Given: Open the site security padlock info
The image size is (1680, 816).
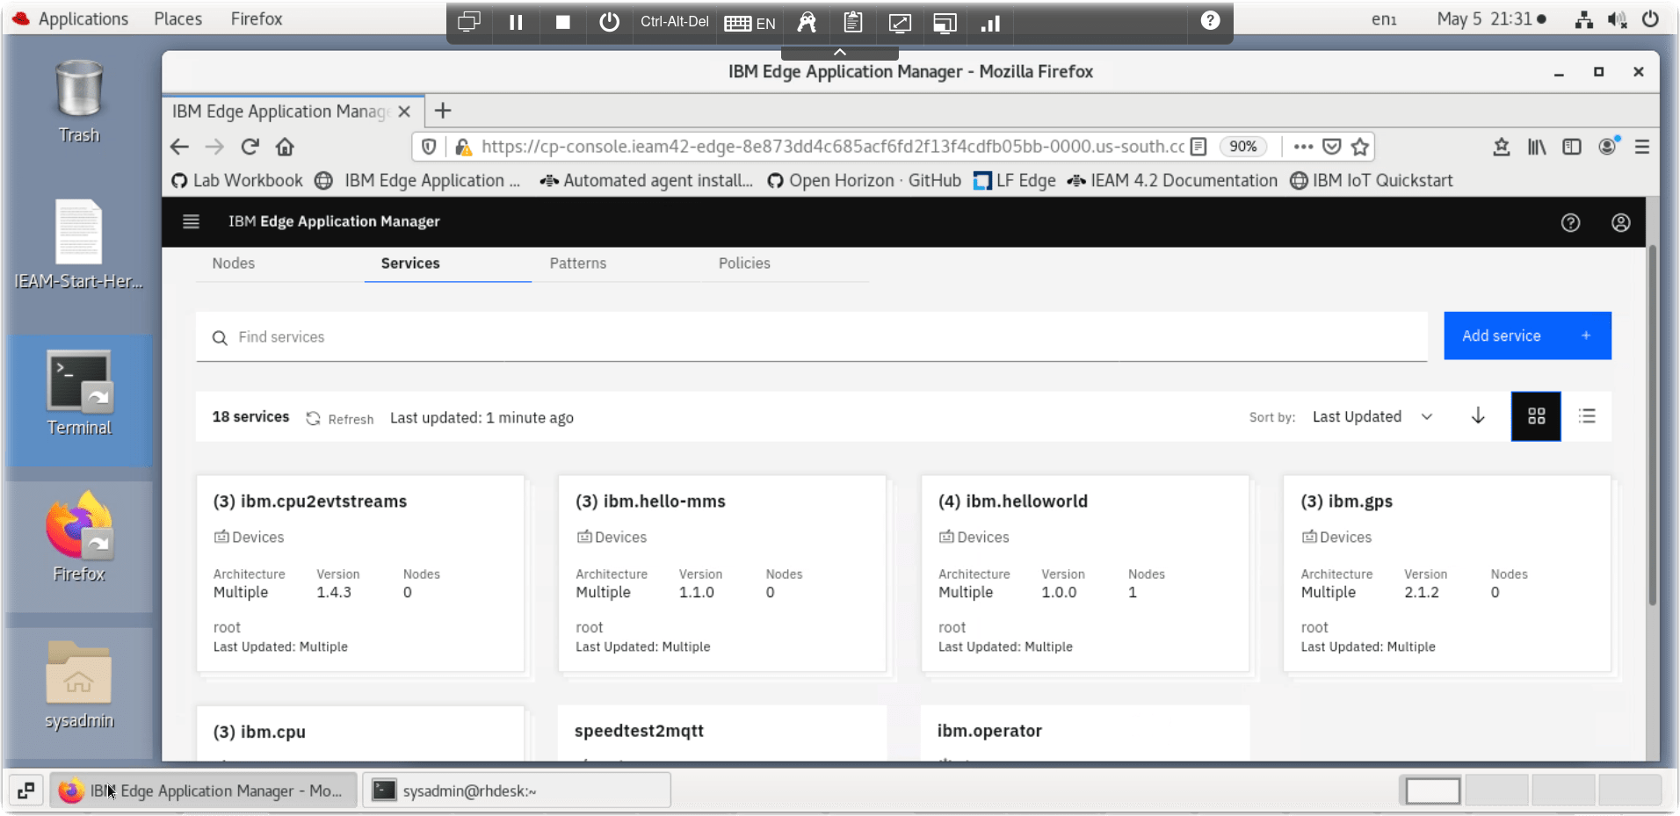Looking at the screenshot, I should coord(463,147).
